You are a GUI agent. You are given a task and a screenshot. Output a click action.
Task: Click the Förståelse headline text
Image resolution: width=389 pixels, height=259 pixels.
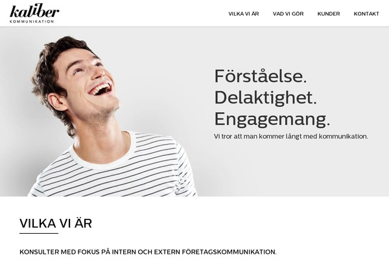[x=261, y=76]
